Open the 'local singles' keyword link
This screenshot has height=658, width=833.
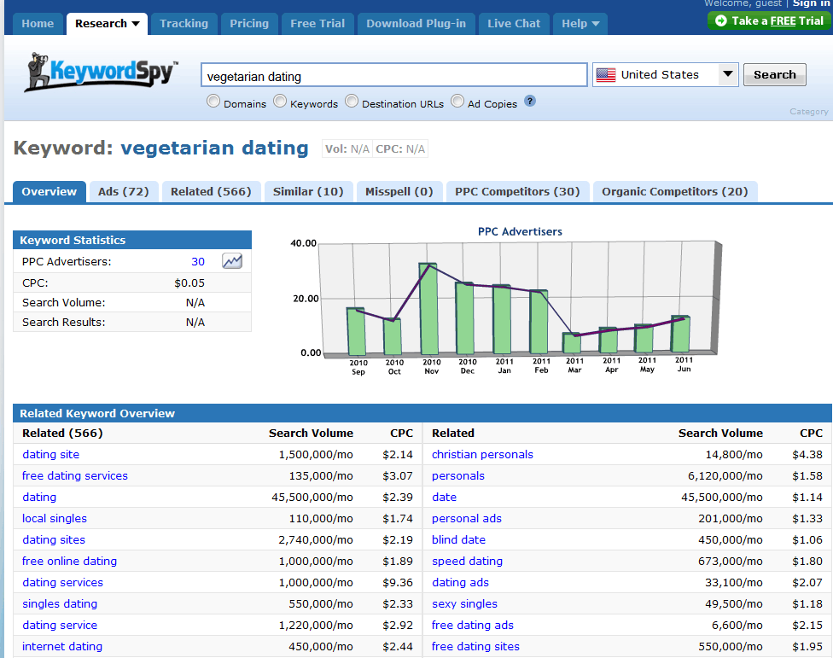55,518
